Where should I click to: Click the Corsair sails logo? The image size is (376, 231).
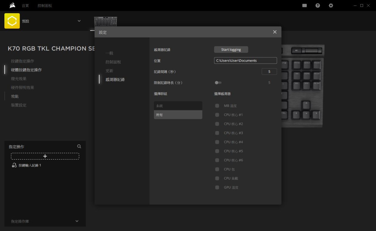click(x=12, y=5)
